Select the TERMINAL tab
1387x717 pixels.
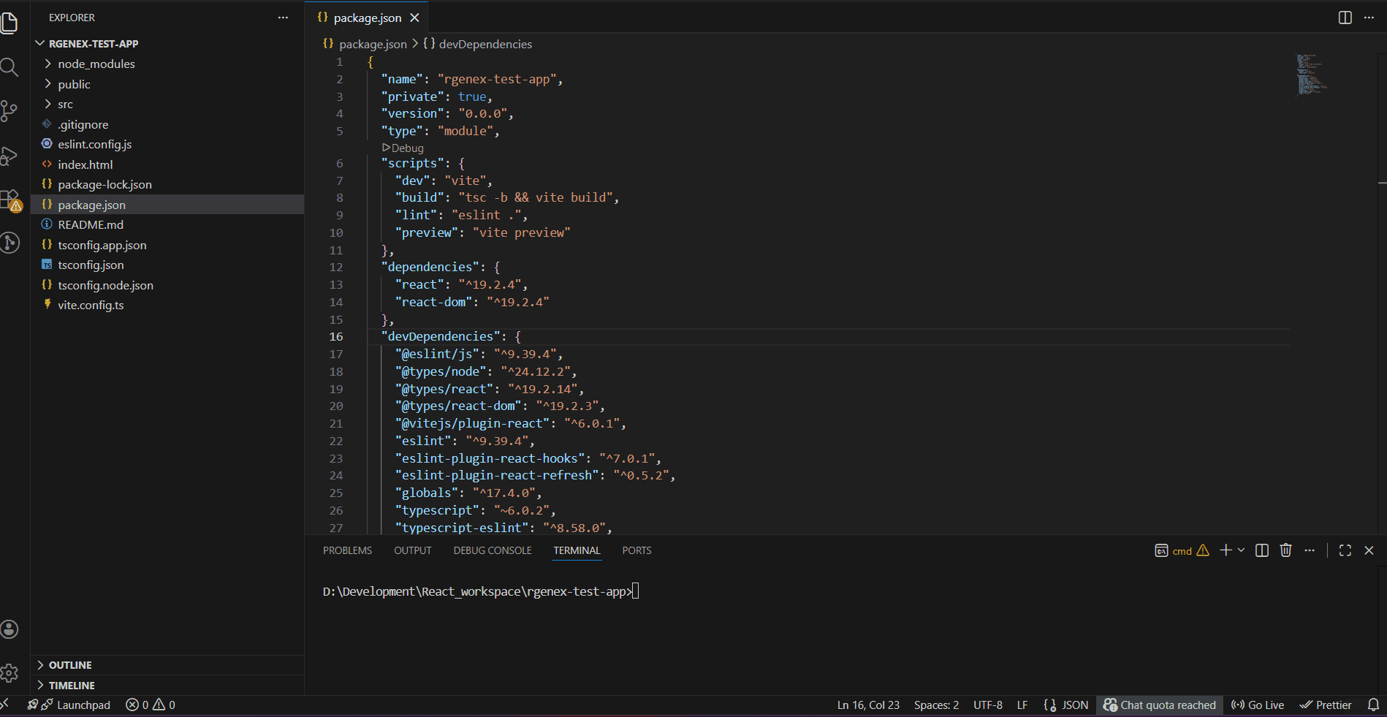[x=577, y=550]
